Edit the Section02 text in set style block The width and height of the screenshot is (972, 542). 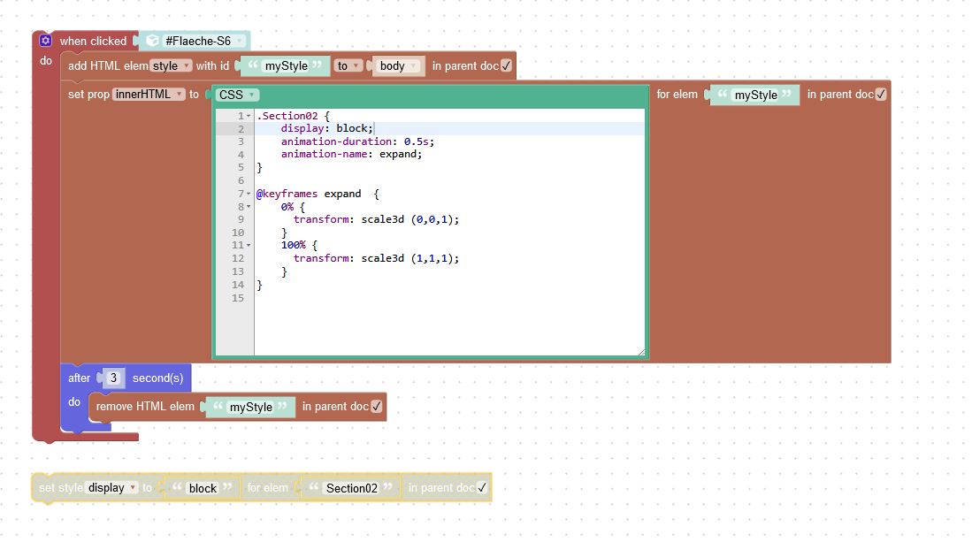[351, 488]
